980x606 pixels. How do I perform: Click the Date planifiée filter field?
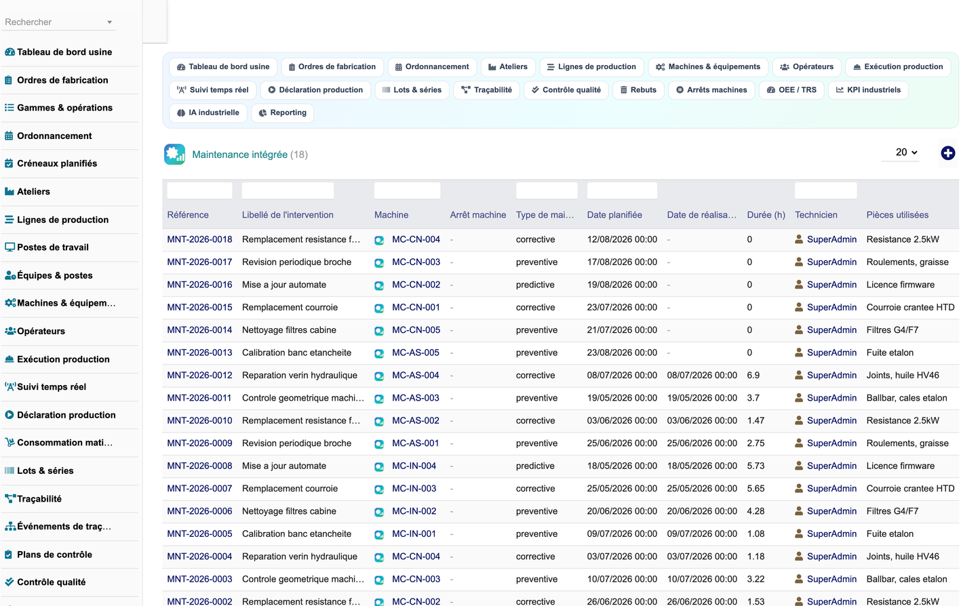click(x=622, y=190)
